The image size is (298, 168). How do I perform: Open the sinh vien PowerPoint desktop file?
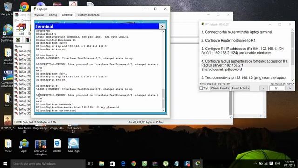(41, 147)
